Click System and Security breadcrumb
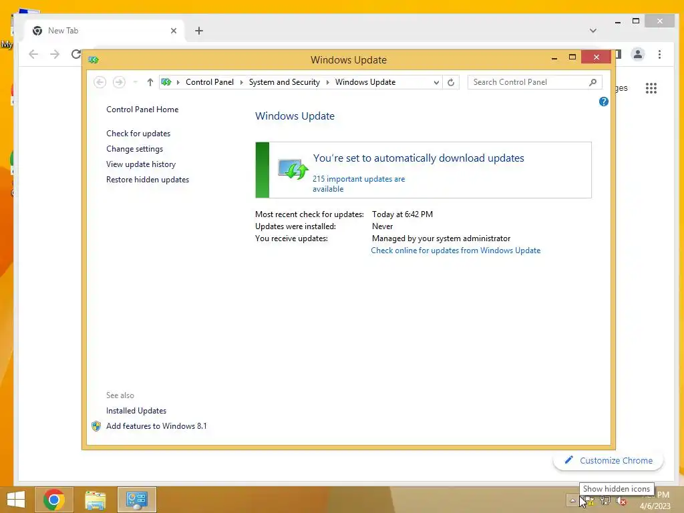 click(x=284, y=82)
